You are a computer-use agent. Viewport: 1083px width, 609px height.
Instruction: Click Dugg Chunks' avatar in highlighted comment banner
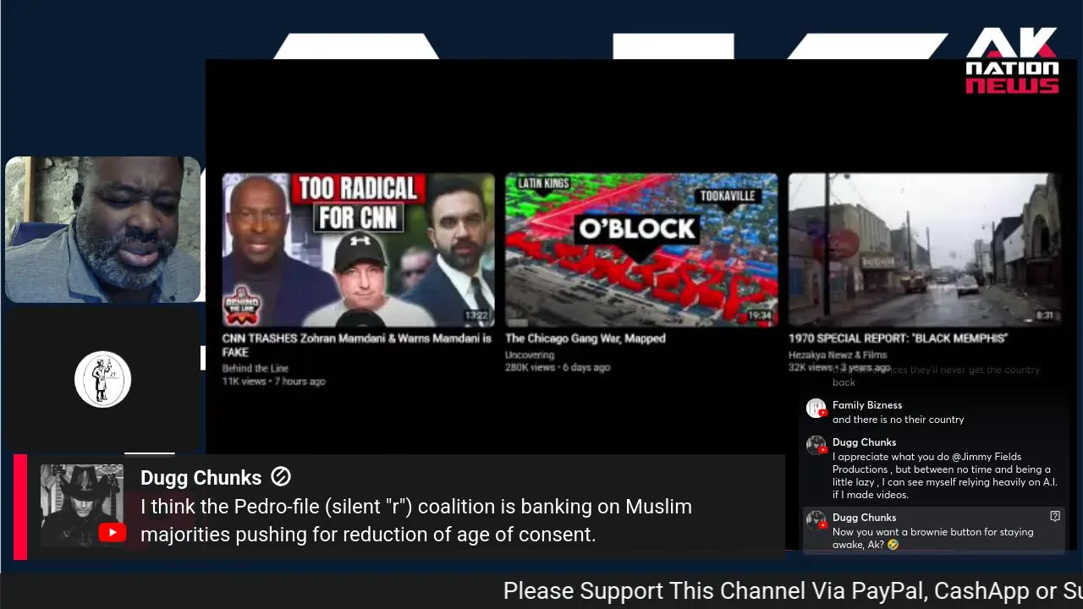[82, 505]
